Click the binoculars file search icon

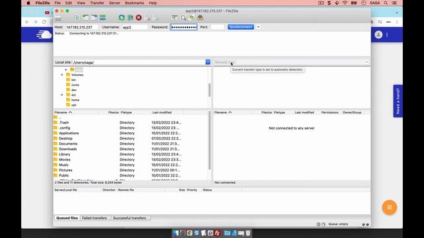point(200,18)
